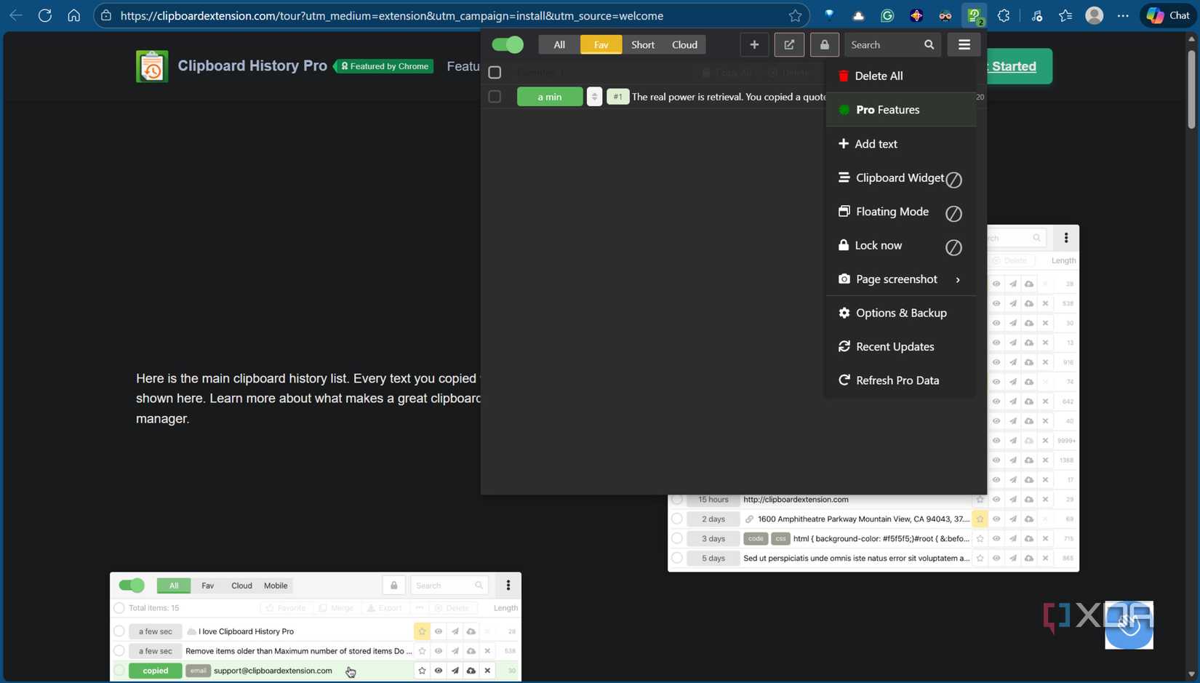The image size is (1200, 683).
Task: Switch to the Cloud tab
Action: 684,44
